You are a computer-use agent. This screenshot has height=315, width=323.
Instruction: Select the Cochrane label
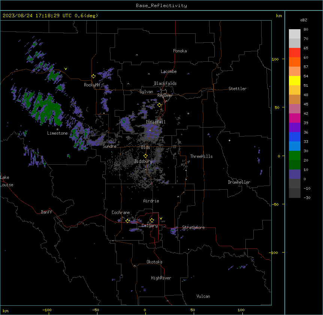tap(121, 212)
